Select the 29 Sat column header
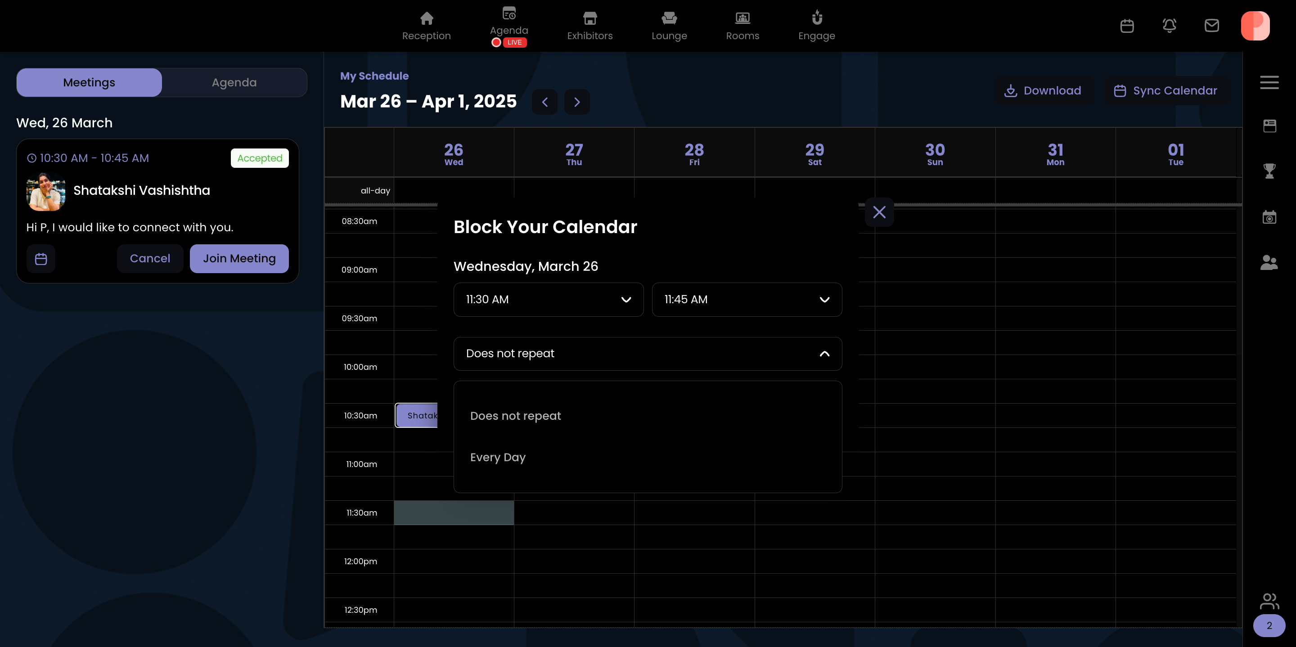This screenshot has height=647, width=1296. (814, 153)
